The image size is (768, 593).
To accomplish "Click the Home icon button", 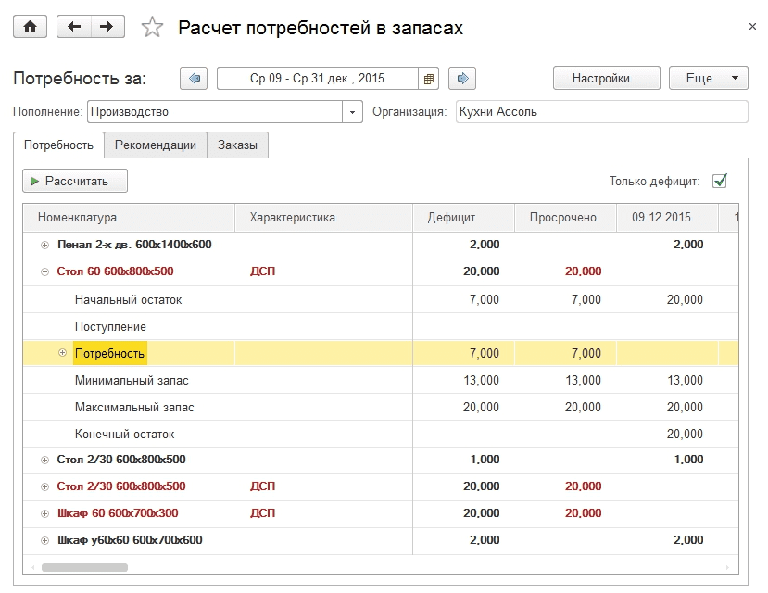I will (30, 27).
